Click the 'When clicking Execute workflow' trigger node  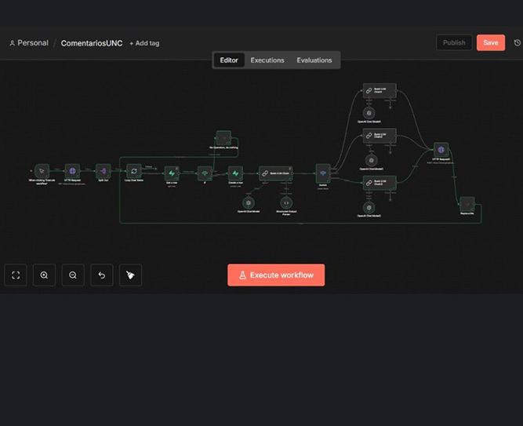[42, 171]
